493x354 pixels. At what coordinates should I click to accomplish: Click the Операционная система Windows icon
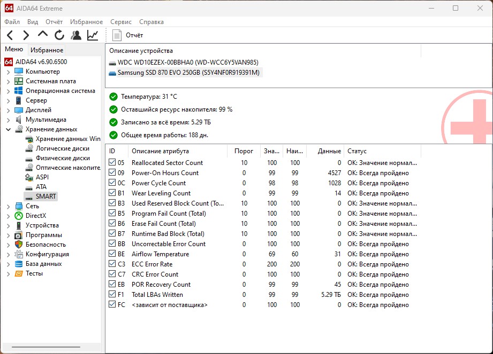point(19,91)
